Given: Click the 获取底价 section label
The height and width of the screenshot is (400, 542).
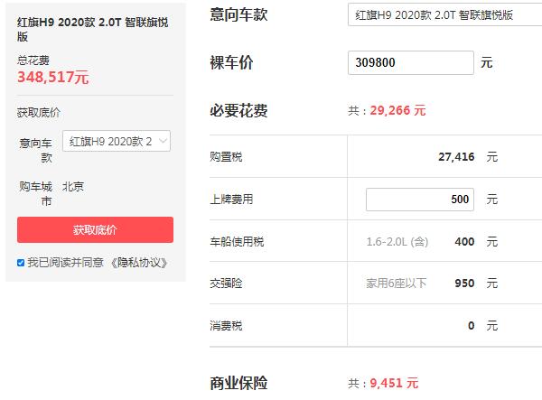Looking at the screenshot, I should click(x=39, y=113).
